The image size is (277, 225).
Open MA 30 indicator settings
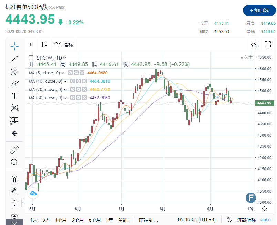click(79, 98)
